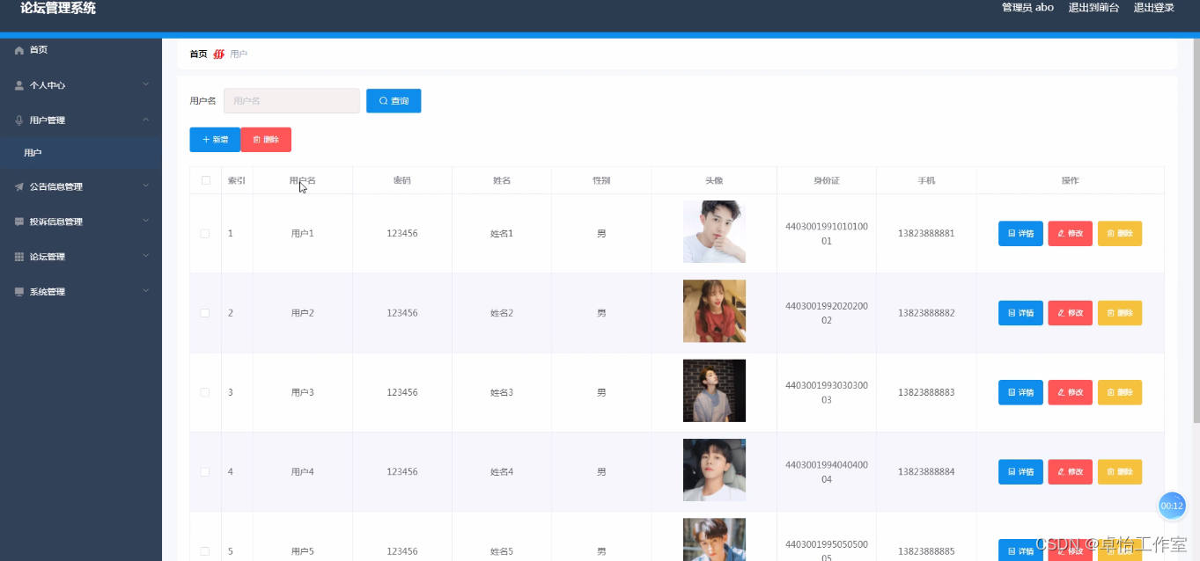Click the 管理员 abo label

coord(1027,7)
